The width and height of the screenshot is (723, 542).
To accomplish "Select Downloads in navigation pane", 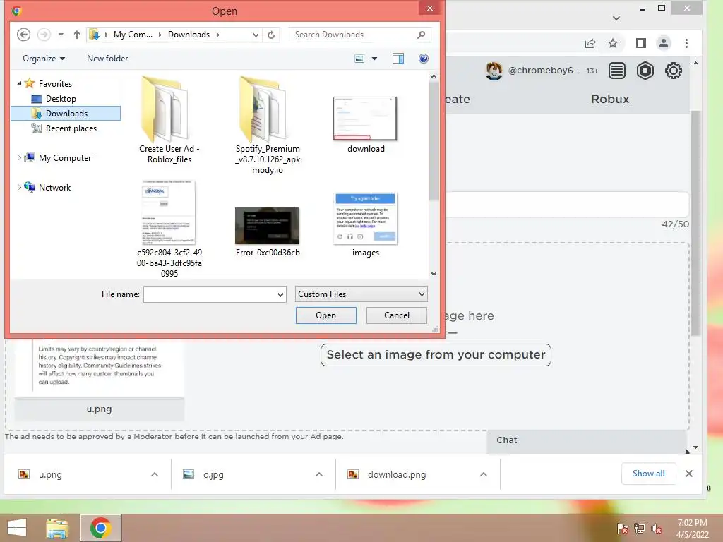I will (66, 114).
